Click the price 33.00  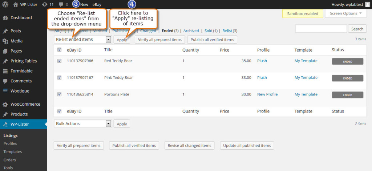[x=247, y=78]
